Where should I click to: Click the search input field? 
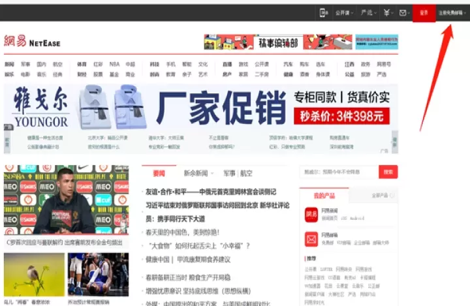click(x=339, y=172)
